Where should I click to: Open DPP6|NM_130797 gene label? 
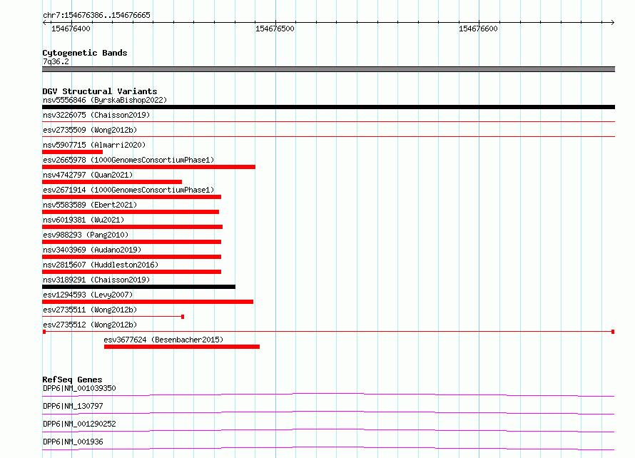click(73, 406)
